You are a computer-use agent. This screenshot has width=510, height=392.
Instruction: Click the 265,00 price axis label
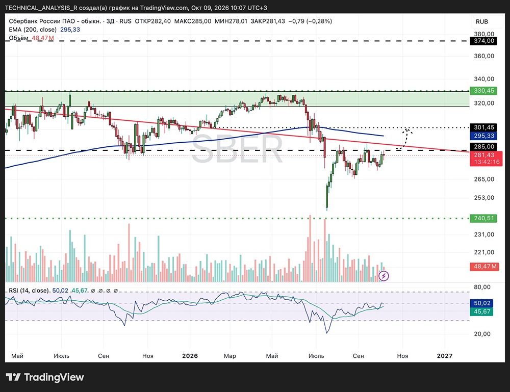point(484,179)
